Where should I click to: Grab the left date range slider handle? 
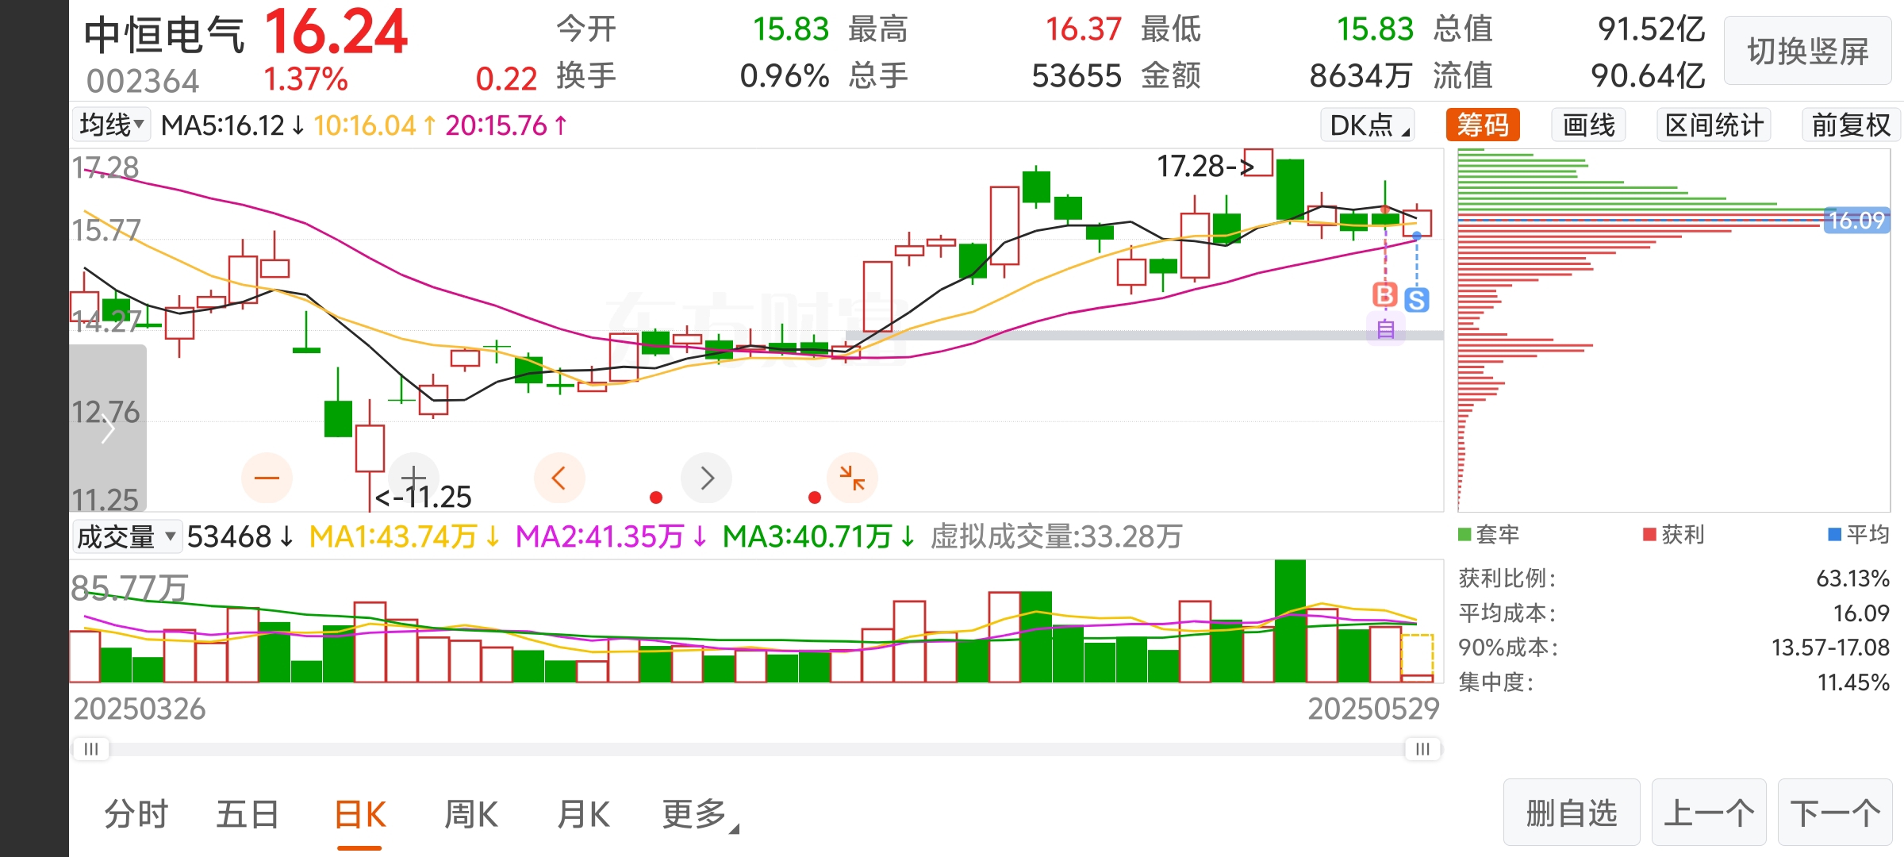click(x=91, y=749)
